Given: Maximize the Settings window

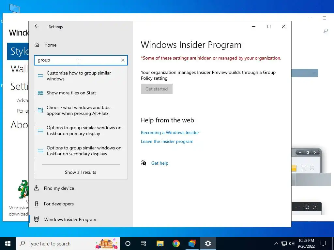Looking at the screenshot, I should pos(269,26).
